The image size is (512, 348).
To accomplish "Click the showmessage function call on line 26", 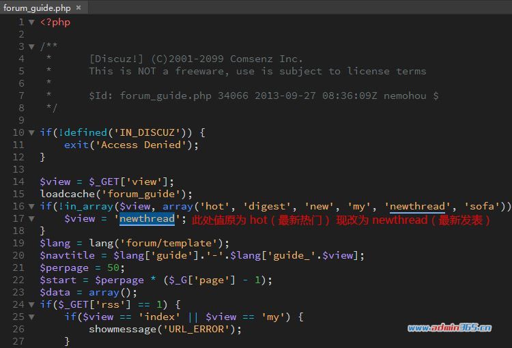I will point(122,329).
